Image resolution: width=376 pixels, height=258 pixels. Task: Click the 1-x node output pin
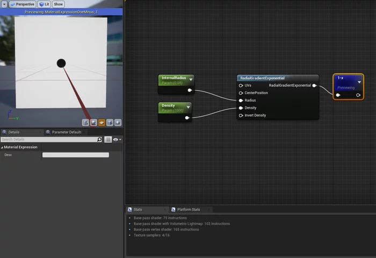[x=358, y=95]
